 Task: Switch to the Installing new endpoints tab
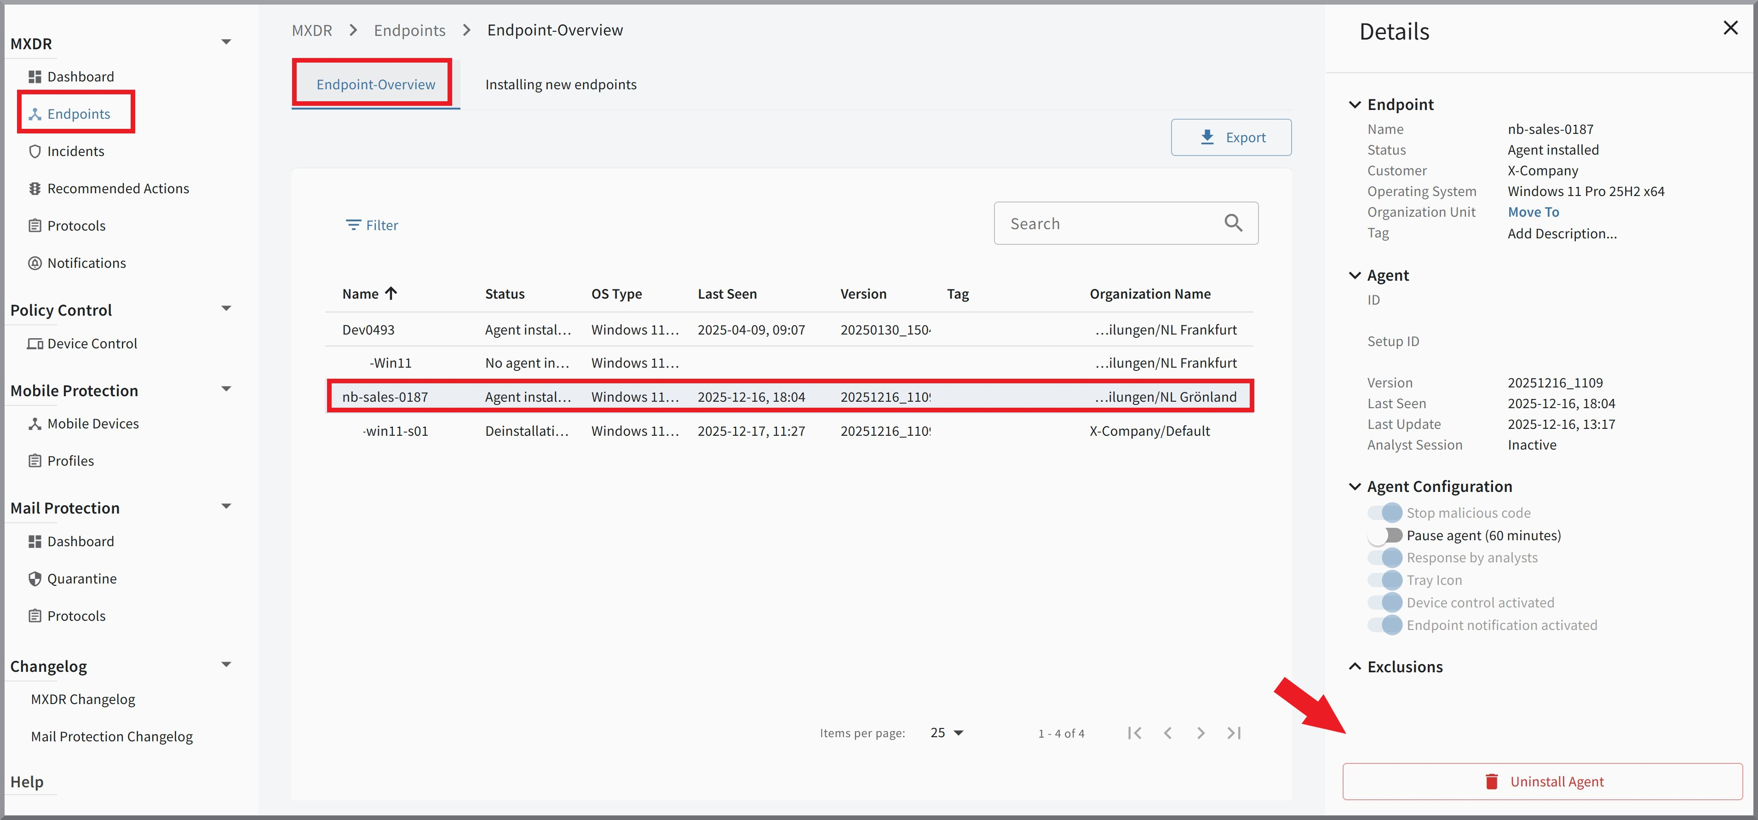point(560,84)
